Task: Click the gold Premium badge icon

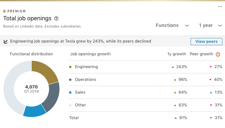Action: click(x=5, y=11)
